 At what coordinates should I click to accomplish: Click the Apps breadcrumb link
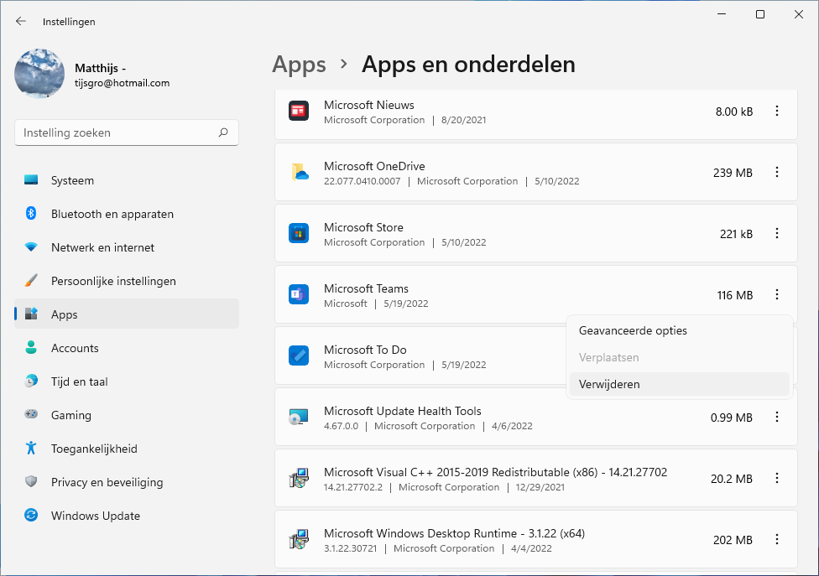coord(299,65)
